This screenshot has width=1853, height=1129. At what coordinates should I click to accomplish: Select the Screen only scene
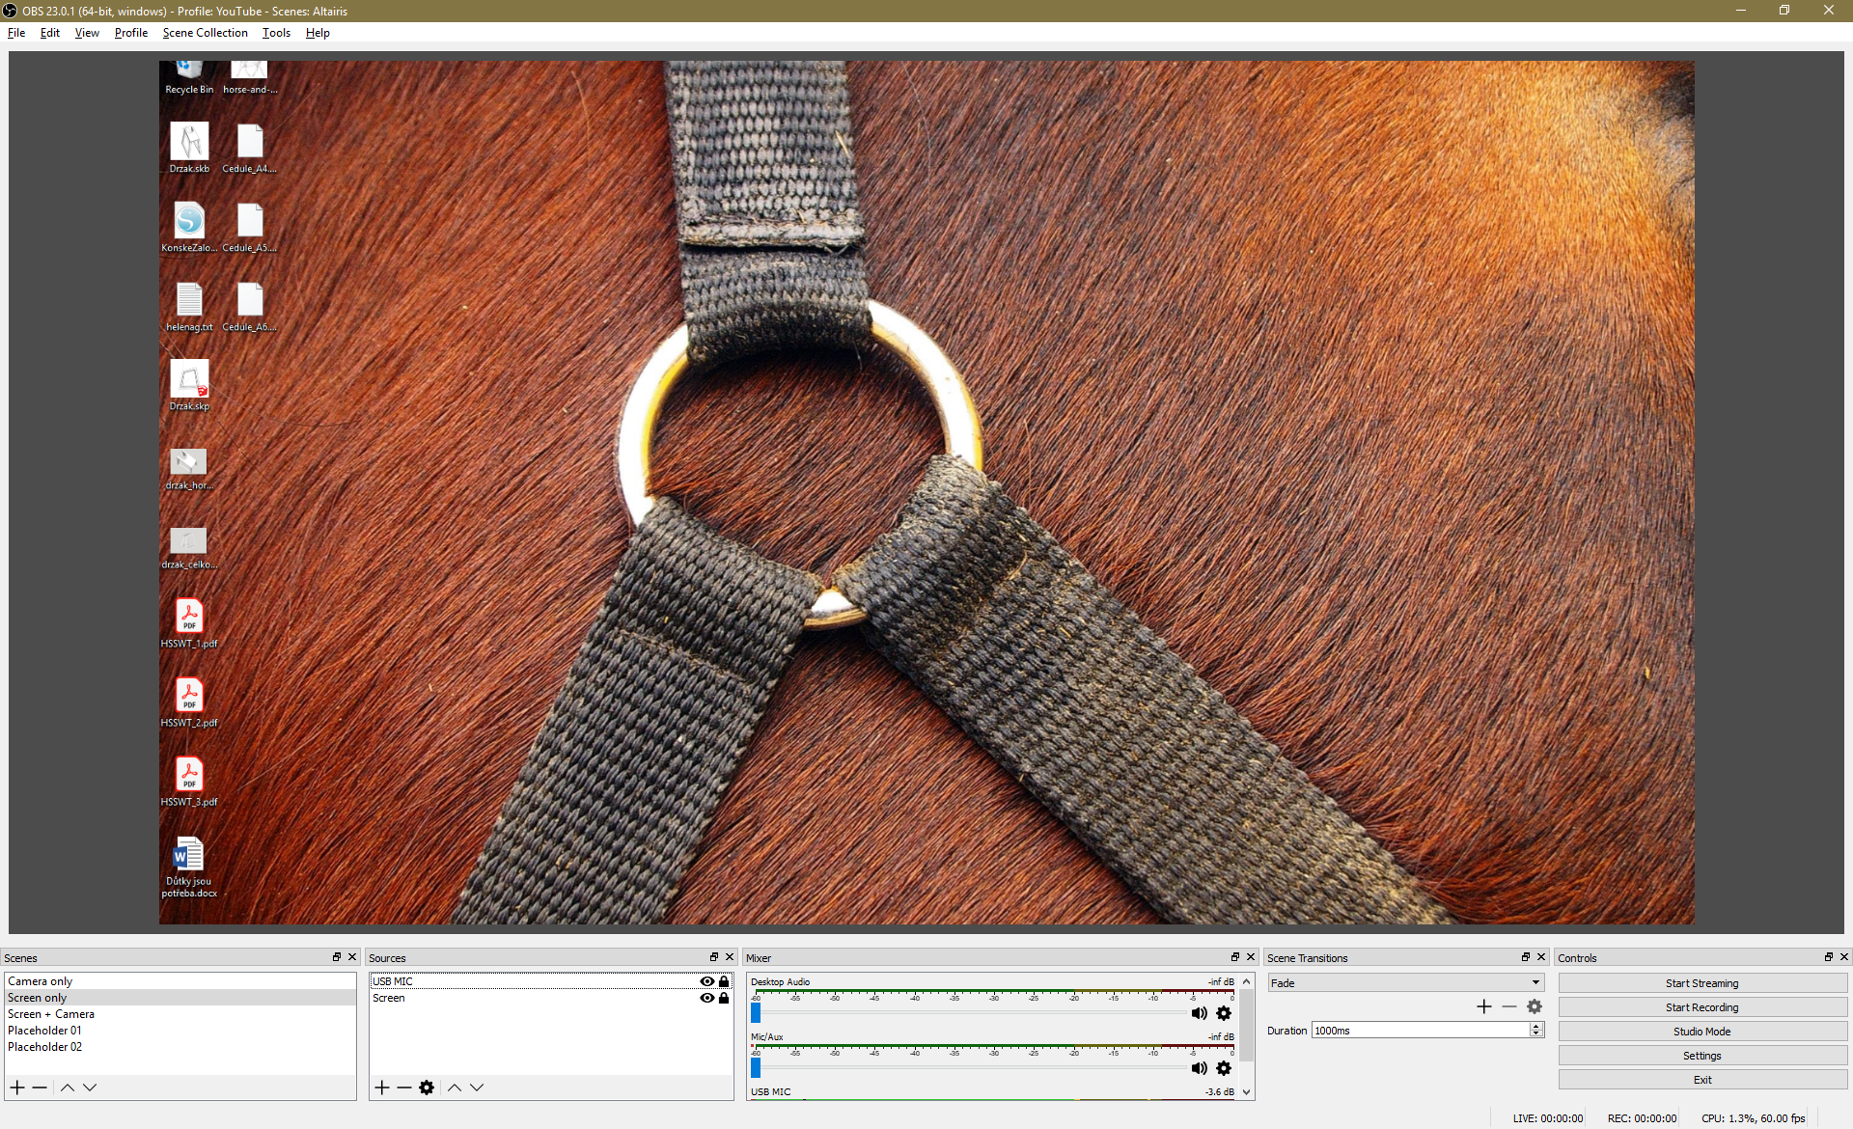pos(180,998)
